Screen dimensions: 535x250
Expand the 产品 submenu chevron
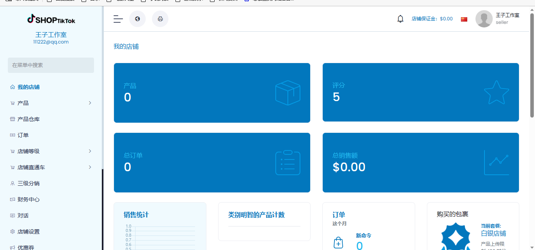[90, 103]
